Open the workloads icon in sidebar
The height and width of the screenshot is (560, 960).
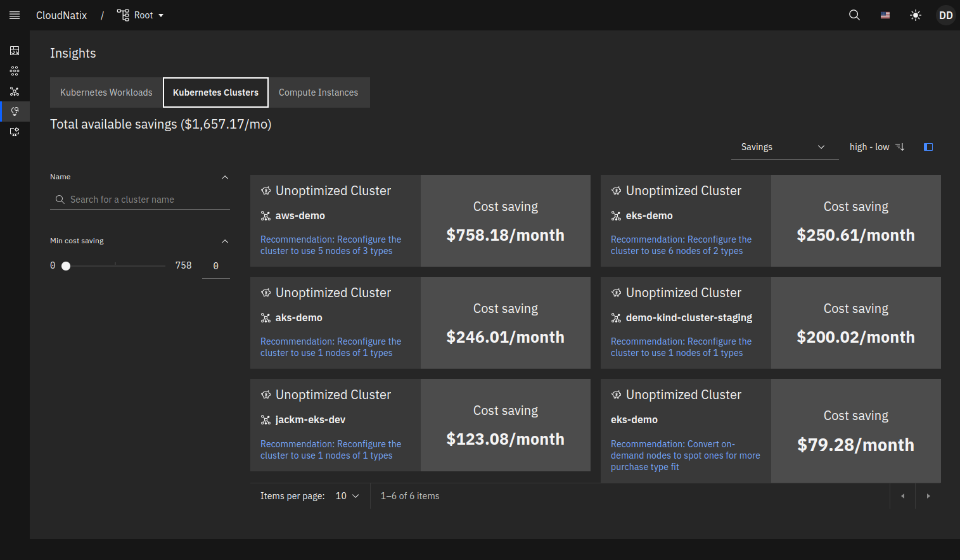coord(15,71)
